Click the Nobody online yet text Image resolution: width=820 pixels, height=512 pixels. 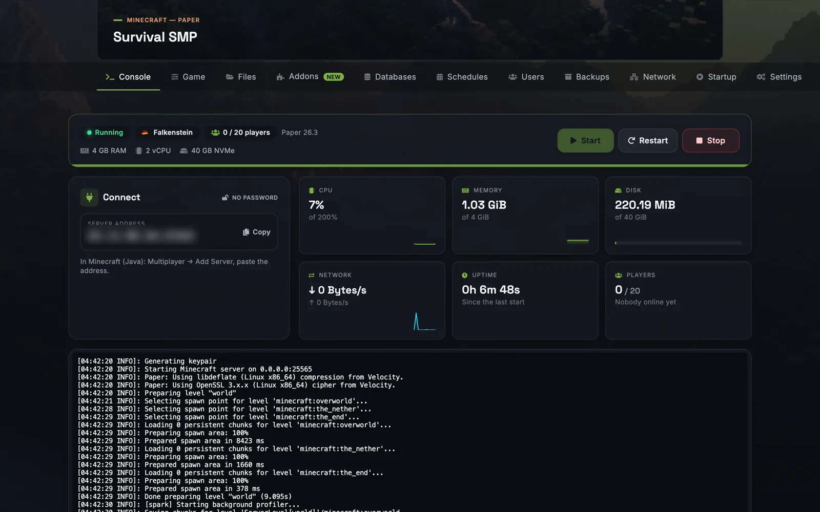(x=645, y=302)
